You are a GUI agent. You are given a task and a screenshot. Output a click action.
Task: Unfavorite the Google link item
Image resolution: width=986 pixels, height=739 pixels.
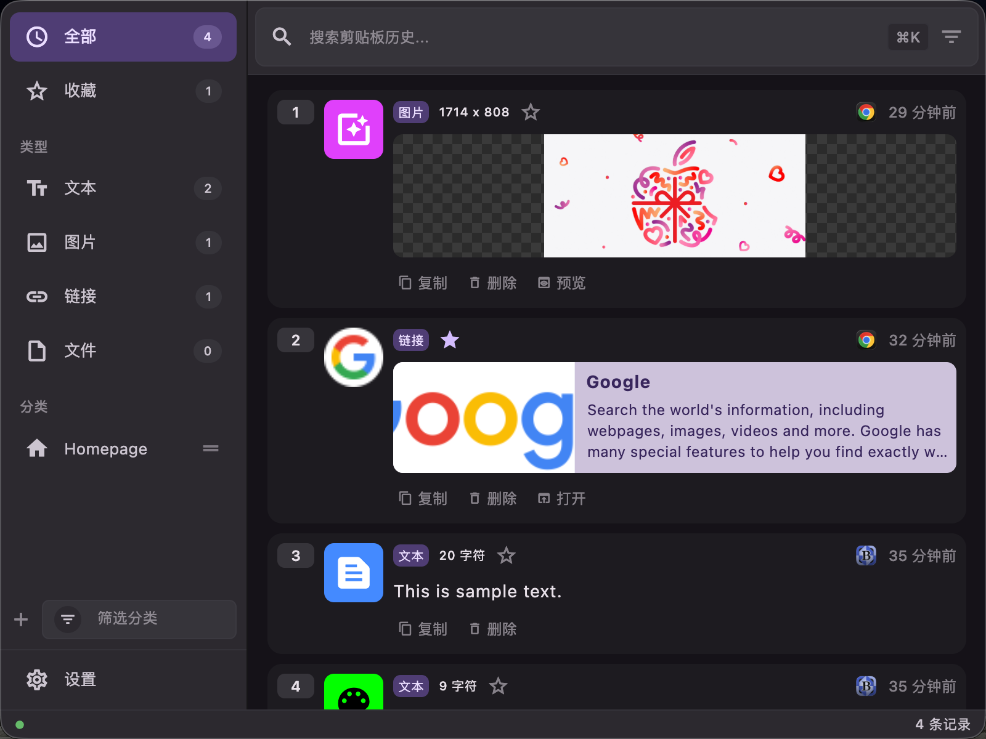450,340
